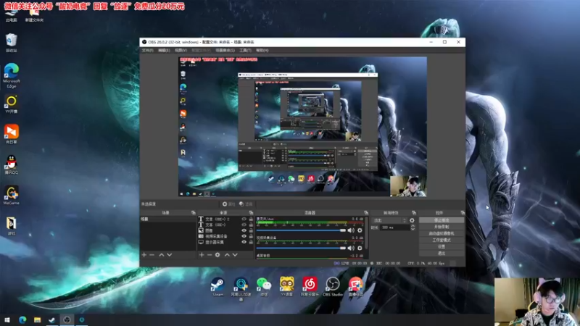Image resolution: width=580 pixels, height=326 pixels.
Task: Open the 文件(F) menu
Action: 147,50
